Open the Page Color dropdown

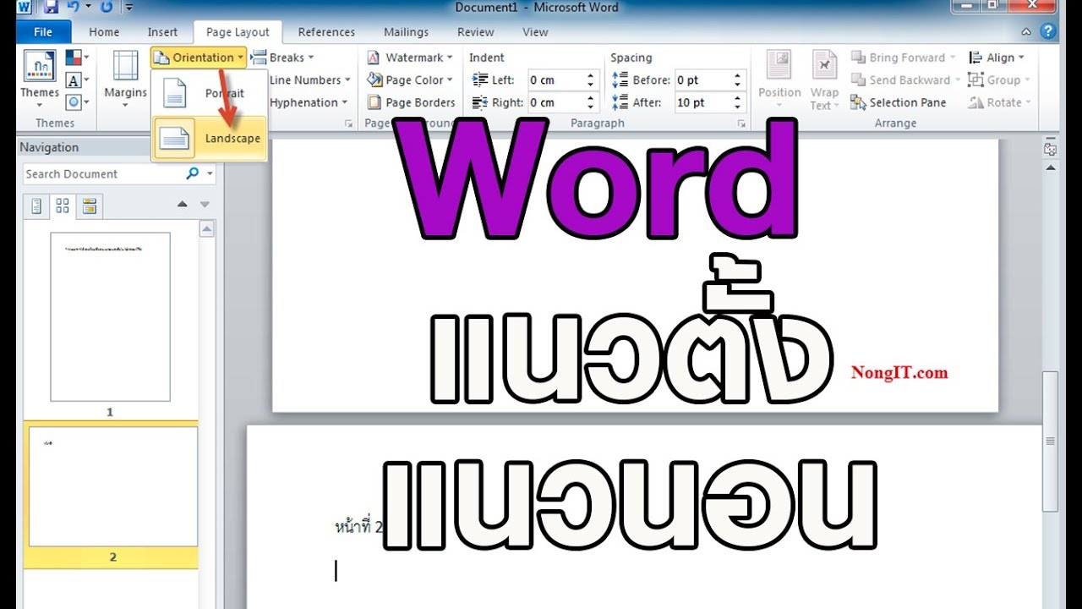410,80
